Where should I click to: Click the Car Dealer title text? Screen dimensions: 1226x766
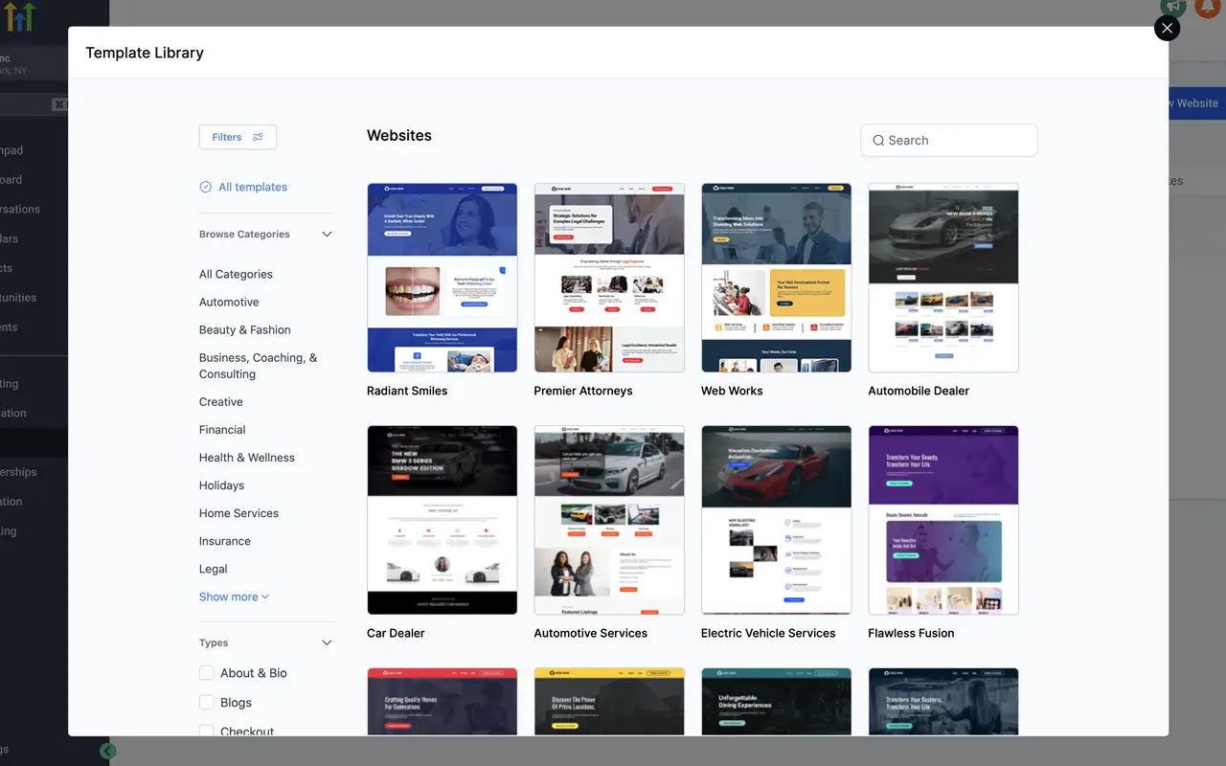coord(396,633)
